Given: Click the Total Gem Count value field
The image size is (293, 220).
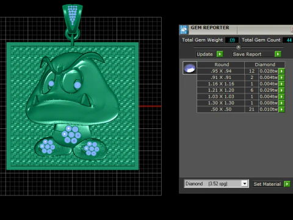Looking at the screenshot, I should click(x=288, y=40).
